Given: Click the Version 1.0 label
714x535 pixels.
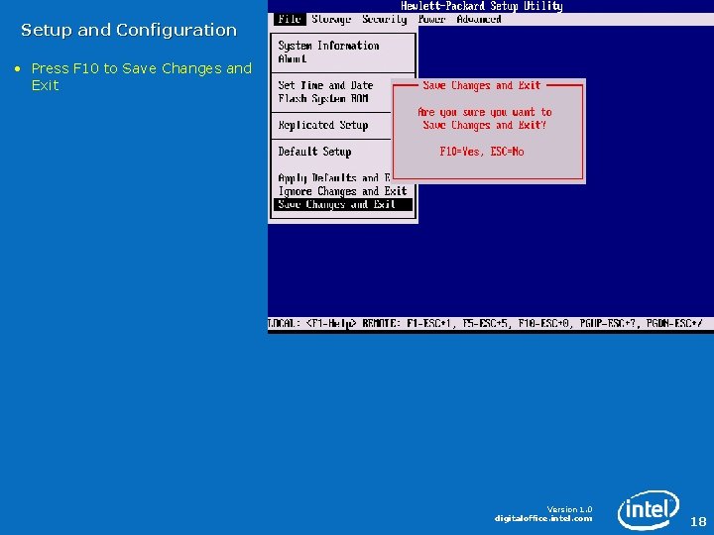Looking at the screenshot, I should pyautogui.click(x=569, y=509).
